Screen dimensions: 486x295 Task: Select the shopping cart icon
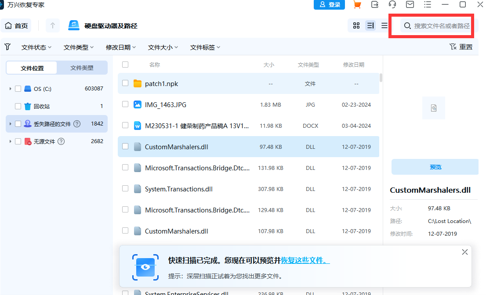click(x=357, y=5)
